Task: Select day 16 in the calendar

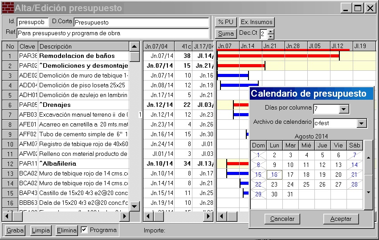Action: click(x=274, y=175)
